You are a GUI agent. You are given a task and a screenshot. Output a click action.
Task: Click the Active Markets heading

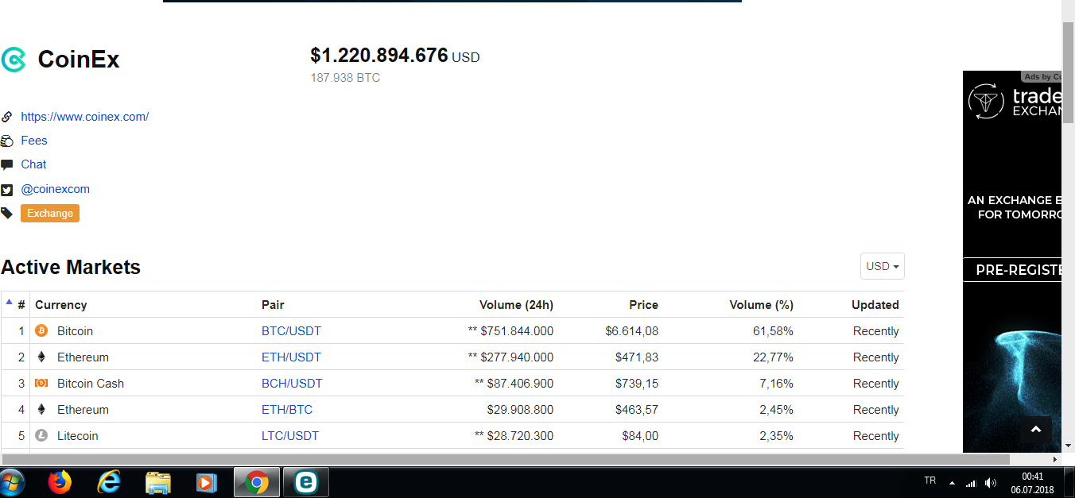[71, 267]
